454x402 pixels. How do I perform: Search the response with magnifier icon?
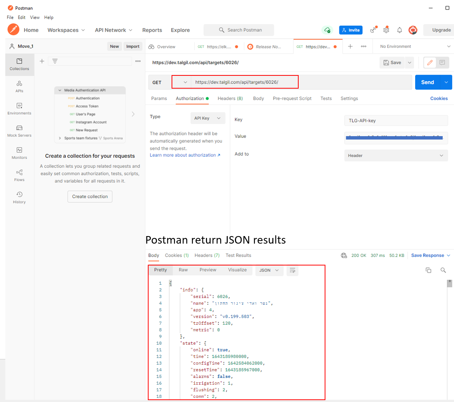pos(443,270)
